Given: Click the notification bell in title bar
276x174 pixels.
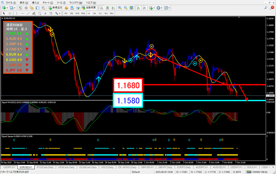Looking at the screenshot, I should pos(272,8).
